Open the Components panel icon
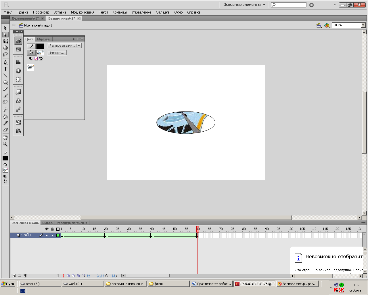 [18, 101]
